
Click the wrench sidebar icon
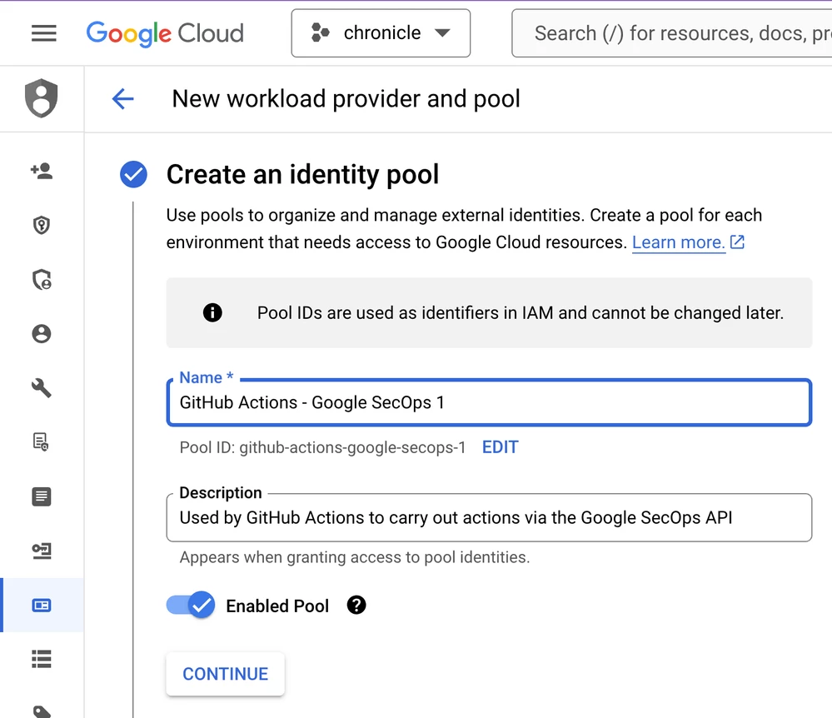pyautogui.click(x=42, y=388)
